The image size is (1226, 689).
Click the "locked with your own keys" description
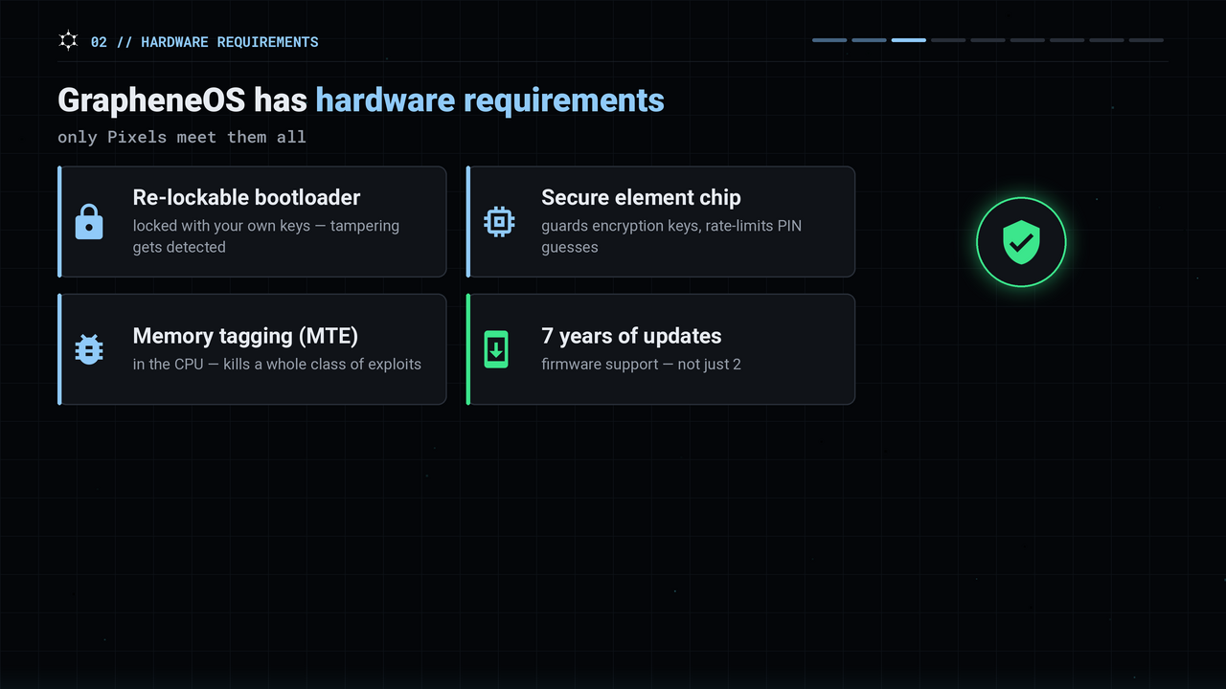[x=266, y=236]
